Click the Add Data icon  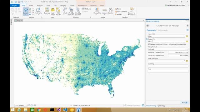pyautogui.click(x=53, y=10)
